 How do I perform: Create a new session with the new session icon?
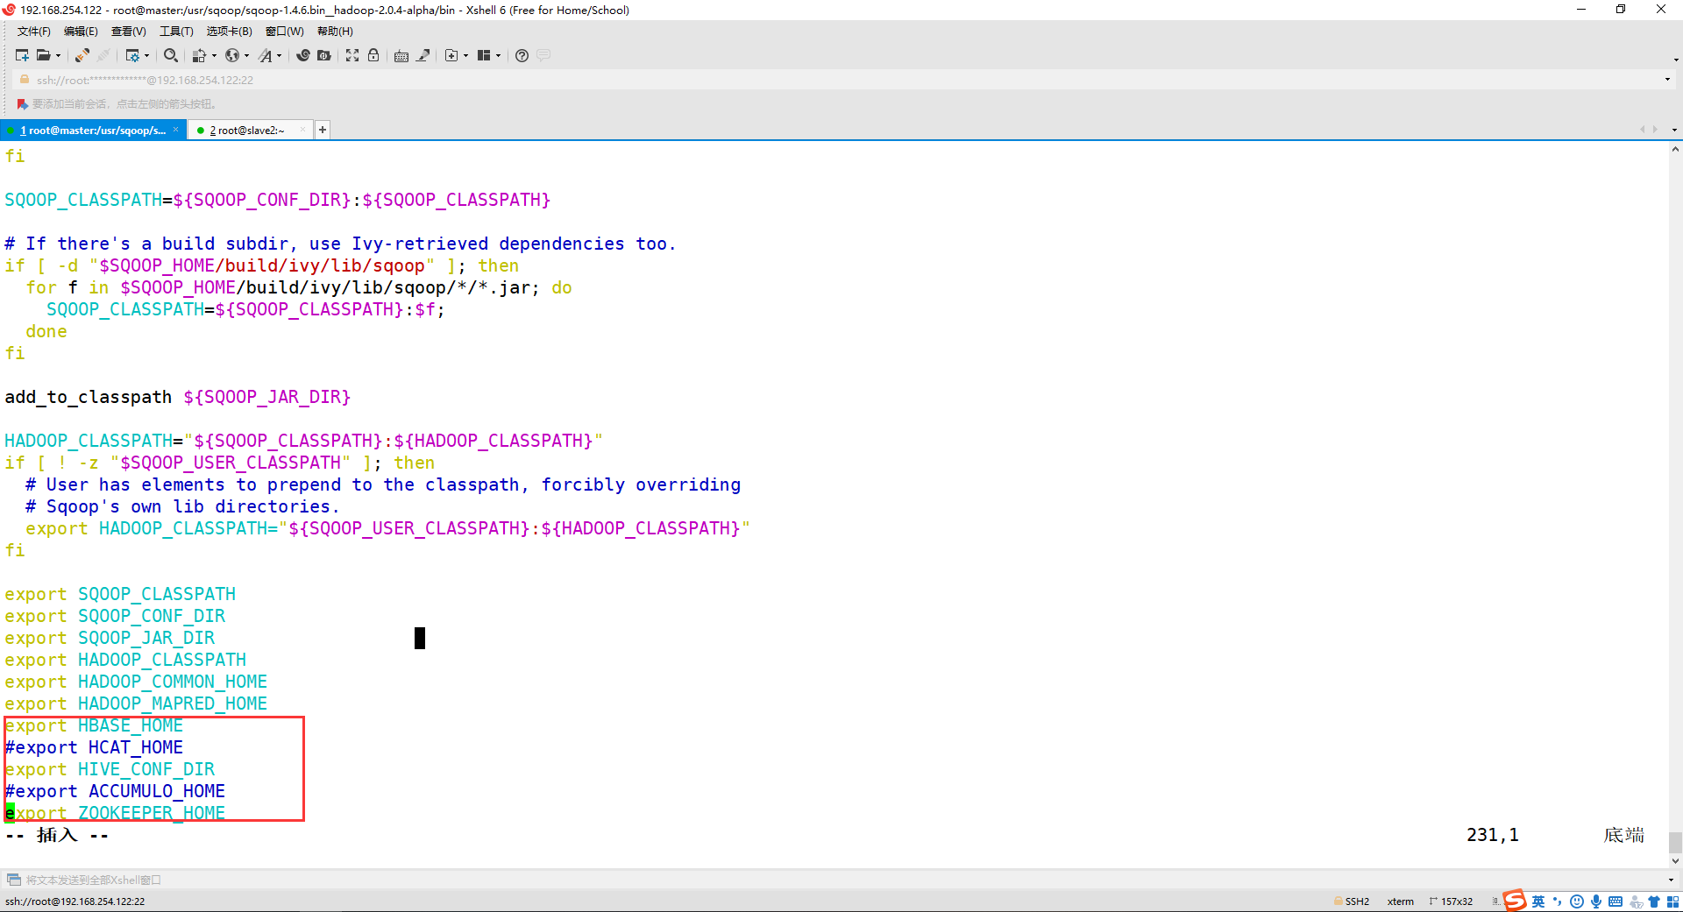coord(22,55)
